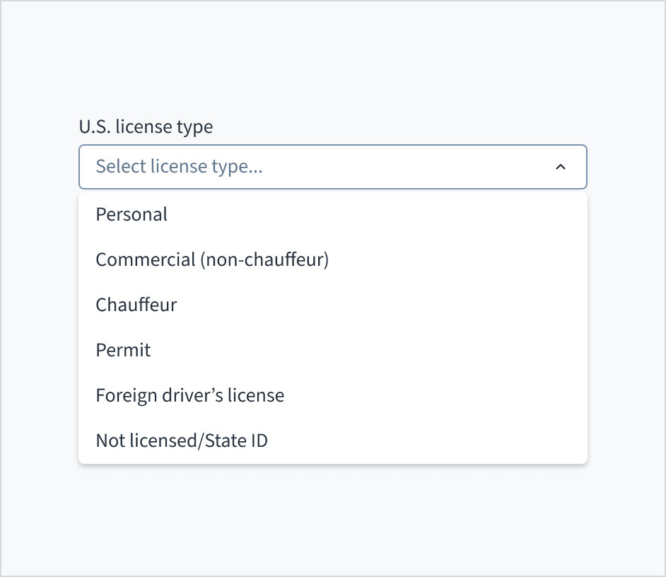The image size is (666, 577).
Task: Select Not licensed/State ID option
Action: point(182,441)
